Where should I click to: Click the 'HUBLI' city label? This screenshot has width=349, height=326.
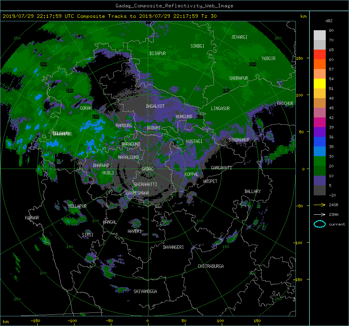click(x=108, y=173)
